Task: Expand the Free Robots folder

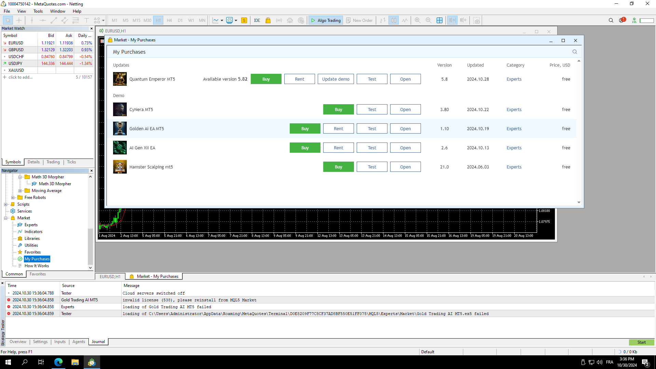Action: pyautogui.click(x=13, y=197)
